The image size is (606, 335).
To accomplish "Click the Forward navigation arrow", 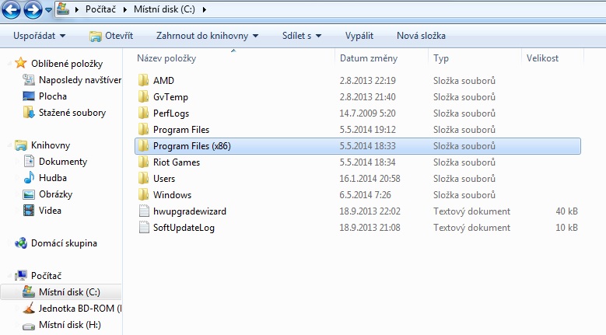I will coord(33,9).
